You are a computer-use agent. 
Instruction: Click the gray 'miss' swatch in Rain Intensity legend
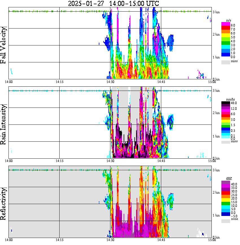(x=226, y=142)
